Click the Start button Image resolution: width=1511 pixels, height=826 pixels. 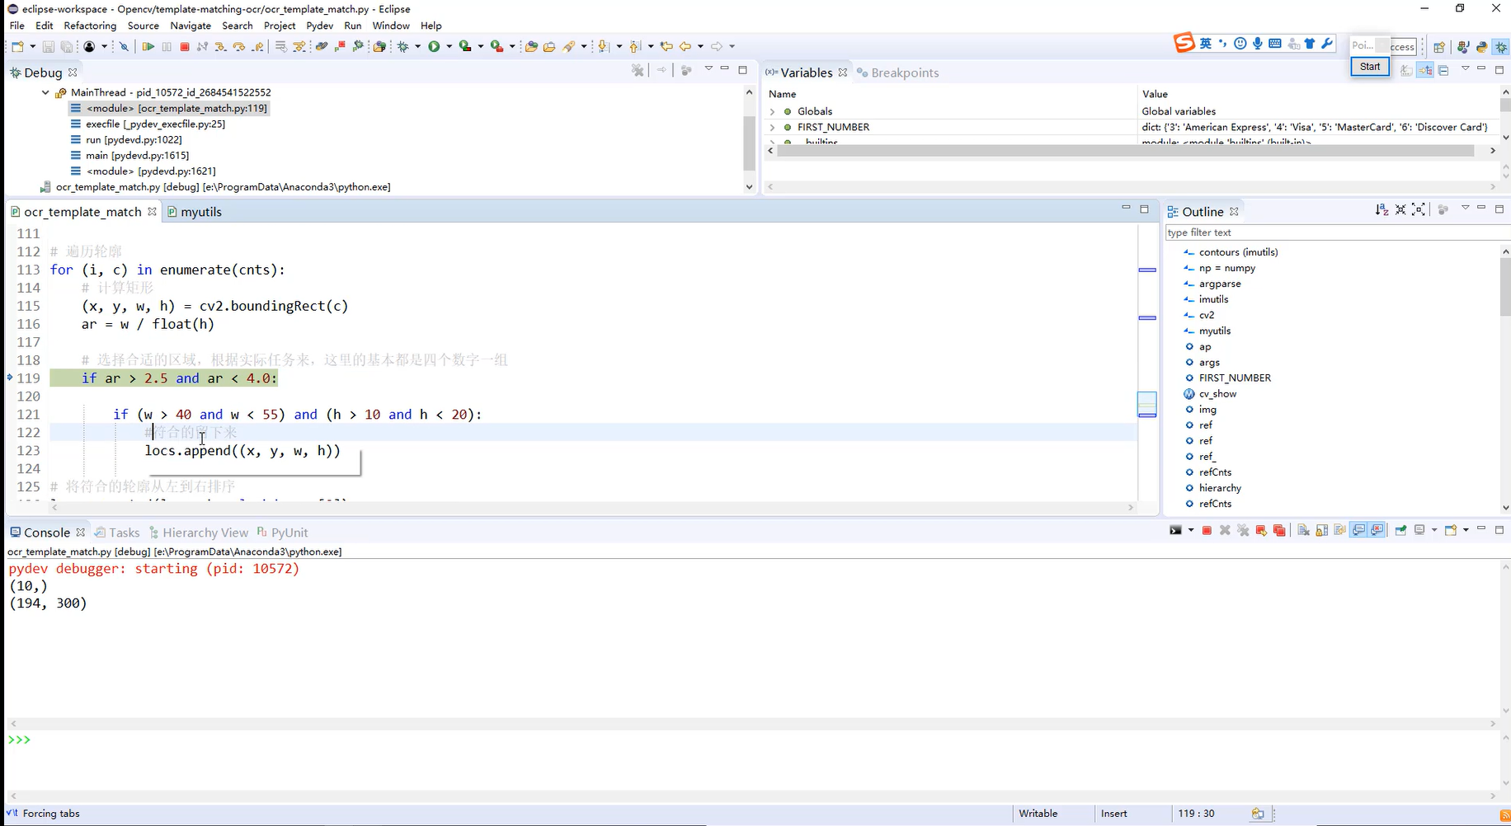[1370, 67]
